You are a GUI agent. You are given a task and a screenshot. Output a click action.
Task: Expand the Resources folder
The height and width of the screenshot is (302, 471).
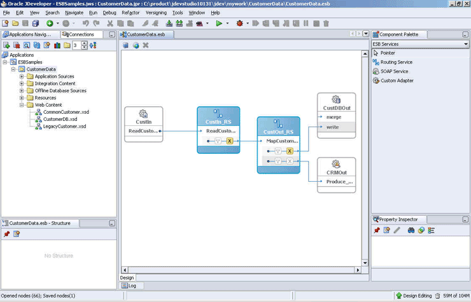[x=22, y=98]
